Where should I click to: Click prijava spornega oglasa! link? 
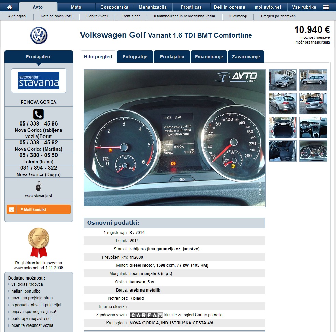(34, 312)
